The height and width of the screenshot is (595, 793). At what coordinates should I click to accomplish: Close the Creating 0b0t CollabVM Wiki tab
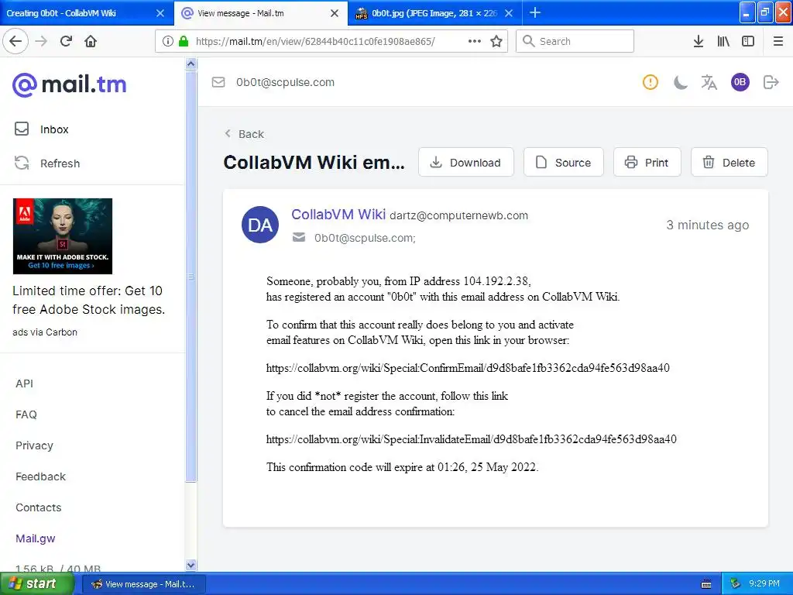tap(160, 13)
